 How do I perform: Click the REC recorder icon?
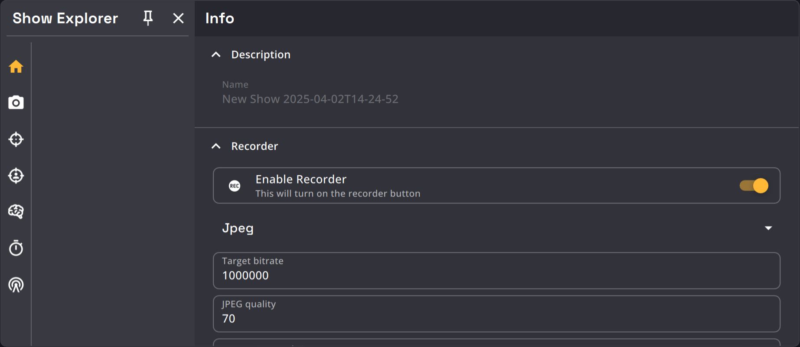tap(235, 186)
